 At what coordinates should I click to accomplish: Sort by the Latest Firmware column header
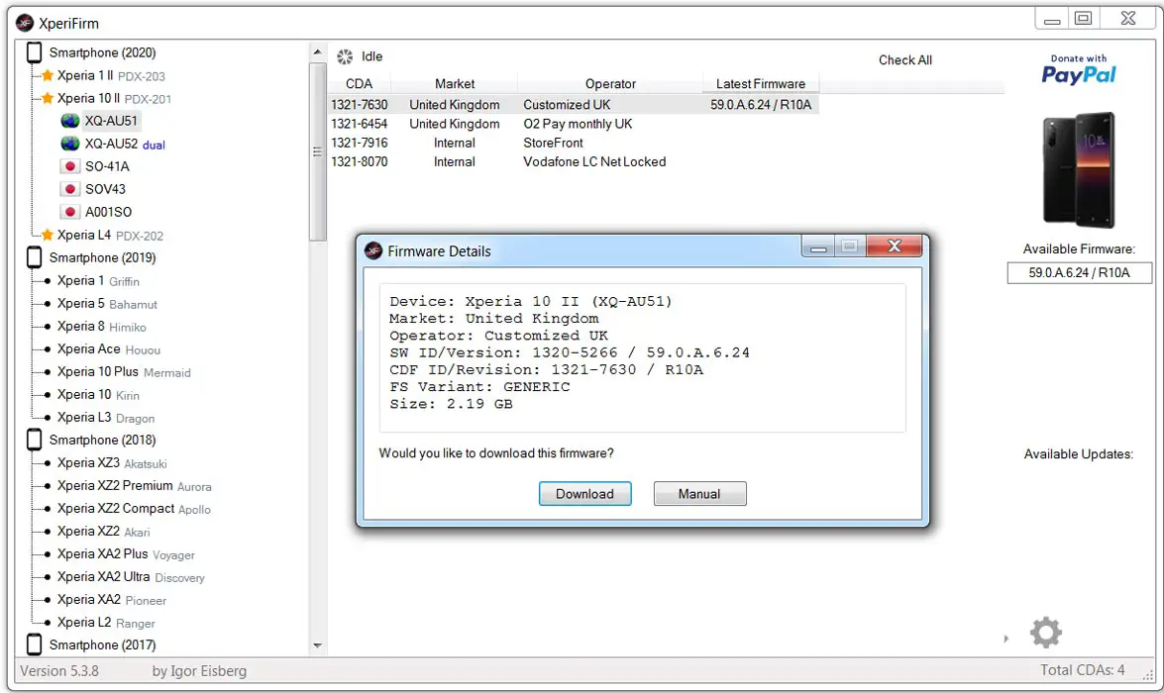[x=761, y=84]
